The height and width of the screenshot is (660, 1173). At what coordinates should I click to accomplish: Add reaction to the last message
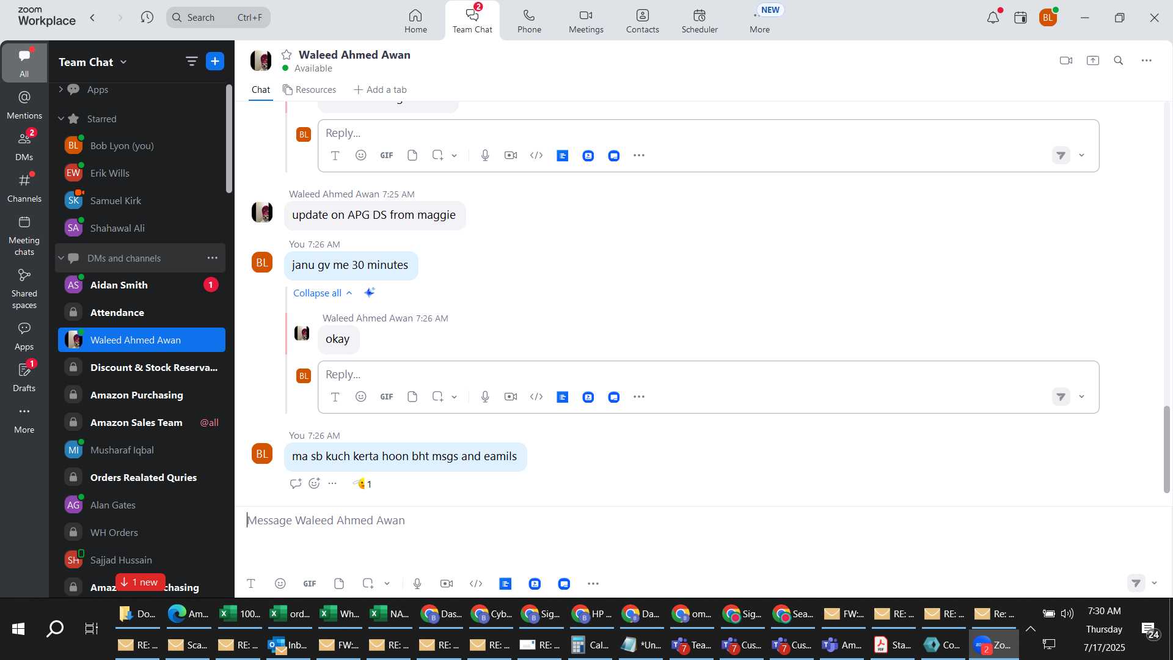[x=314, y=483]
